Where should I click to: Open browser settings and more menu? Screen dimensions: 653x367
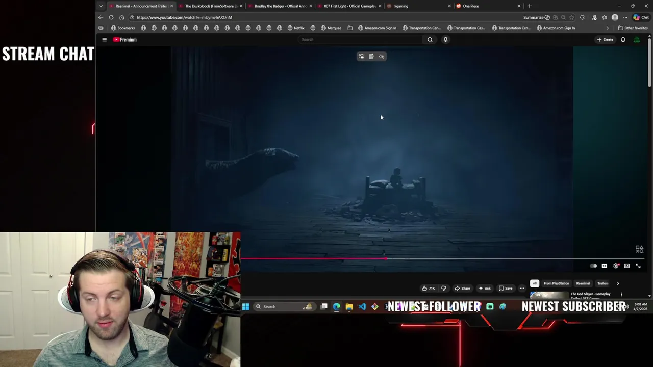(x=625, y=17)
